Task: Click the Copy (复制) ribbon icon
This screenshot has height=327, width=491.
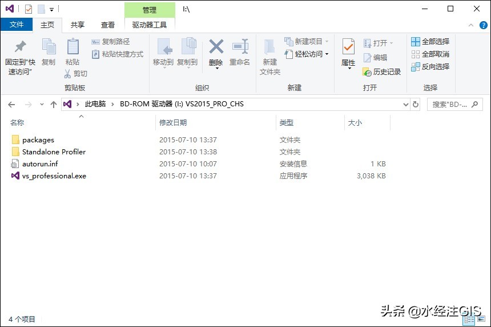Action: coord(49,47)
